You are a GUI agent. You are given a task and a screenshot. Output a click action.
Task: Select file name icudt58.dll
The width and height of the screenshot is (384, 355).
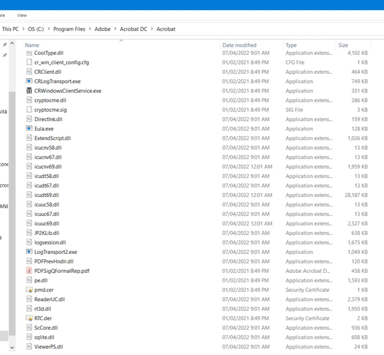46,176
